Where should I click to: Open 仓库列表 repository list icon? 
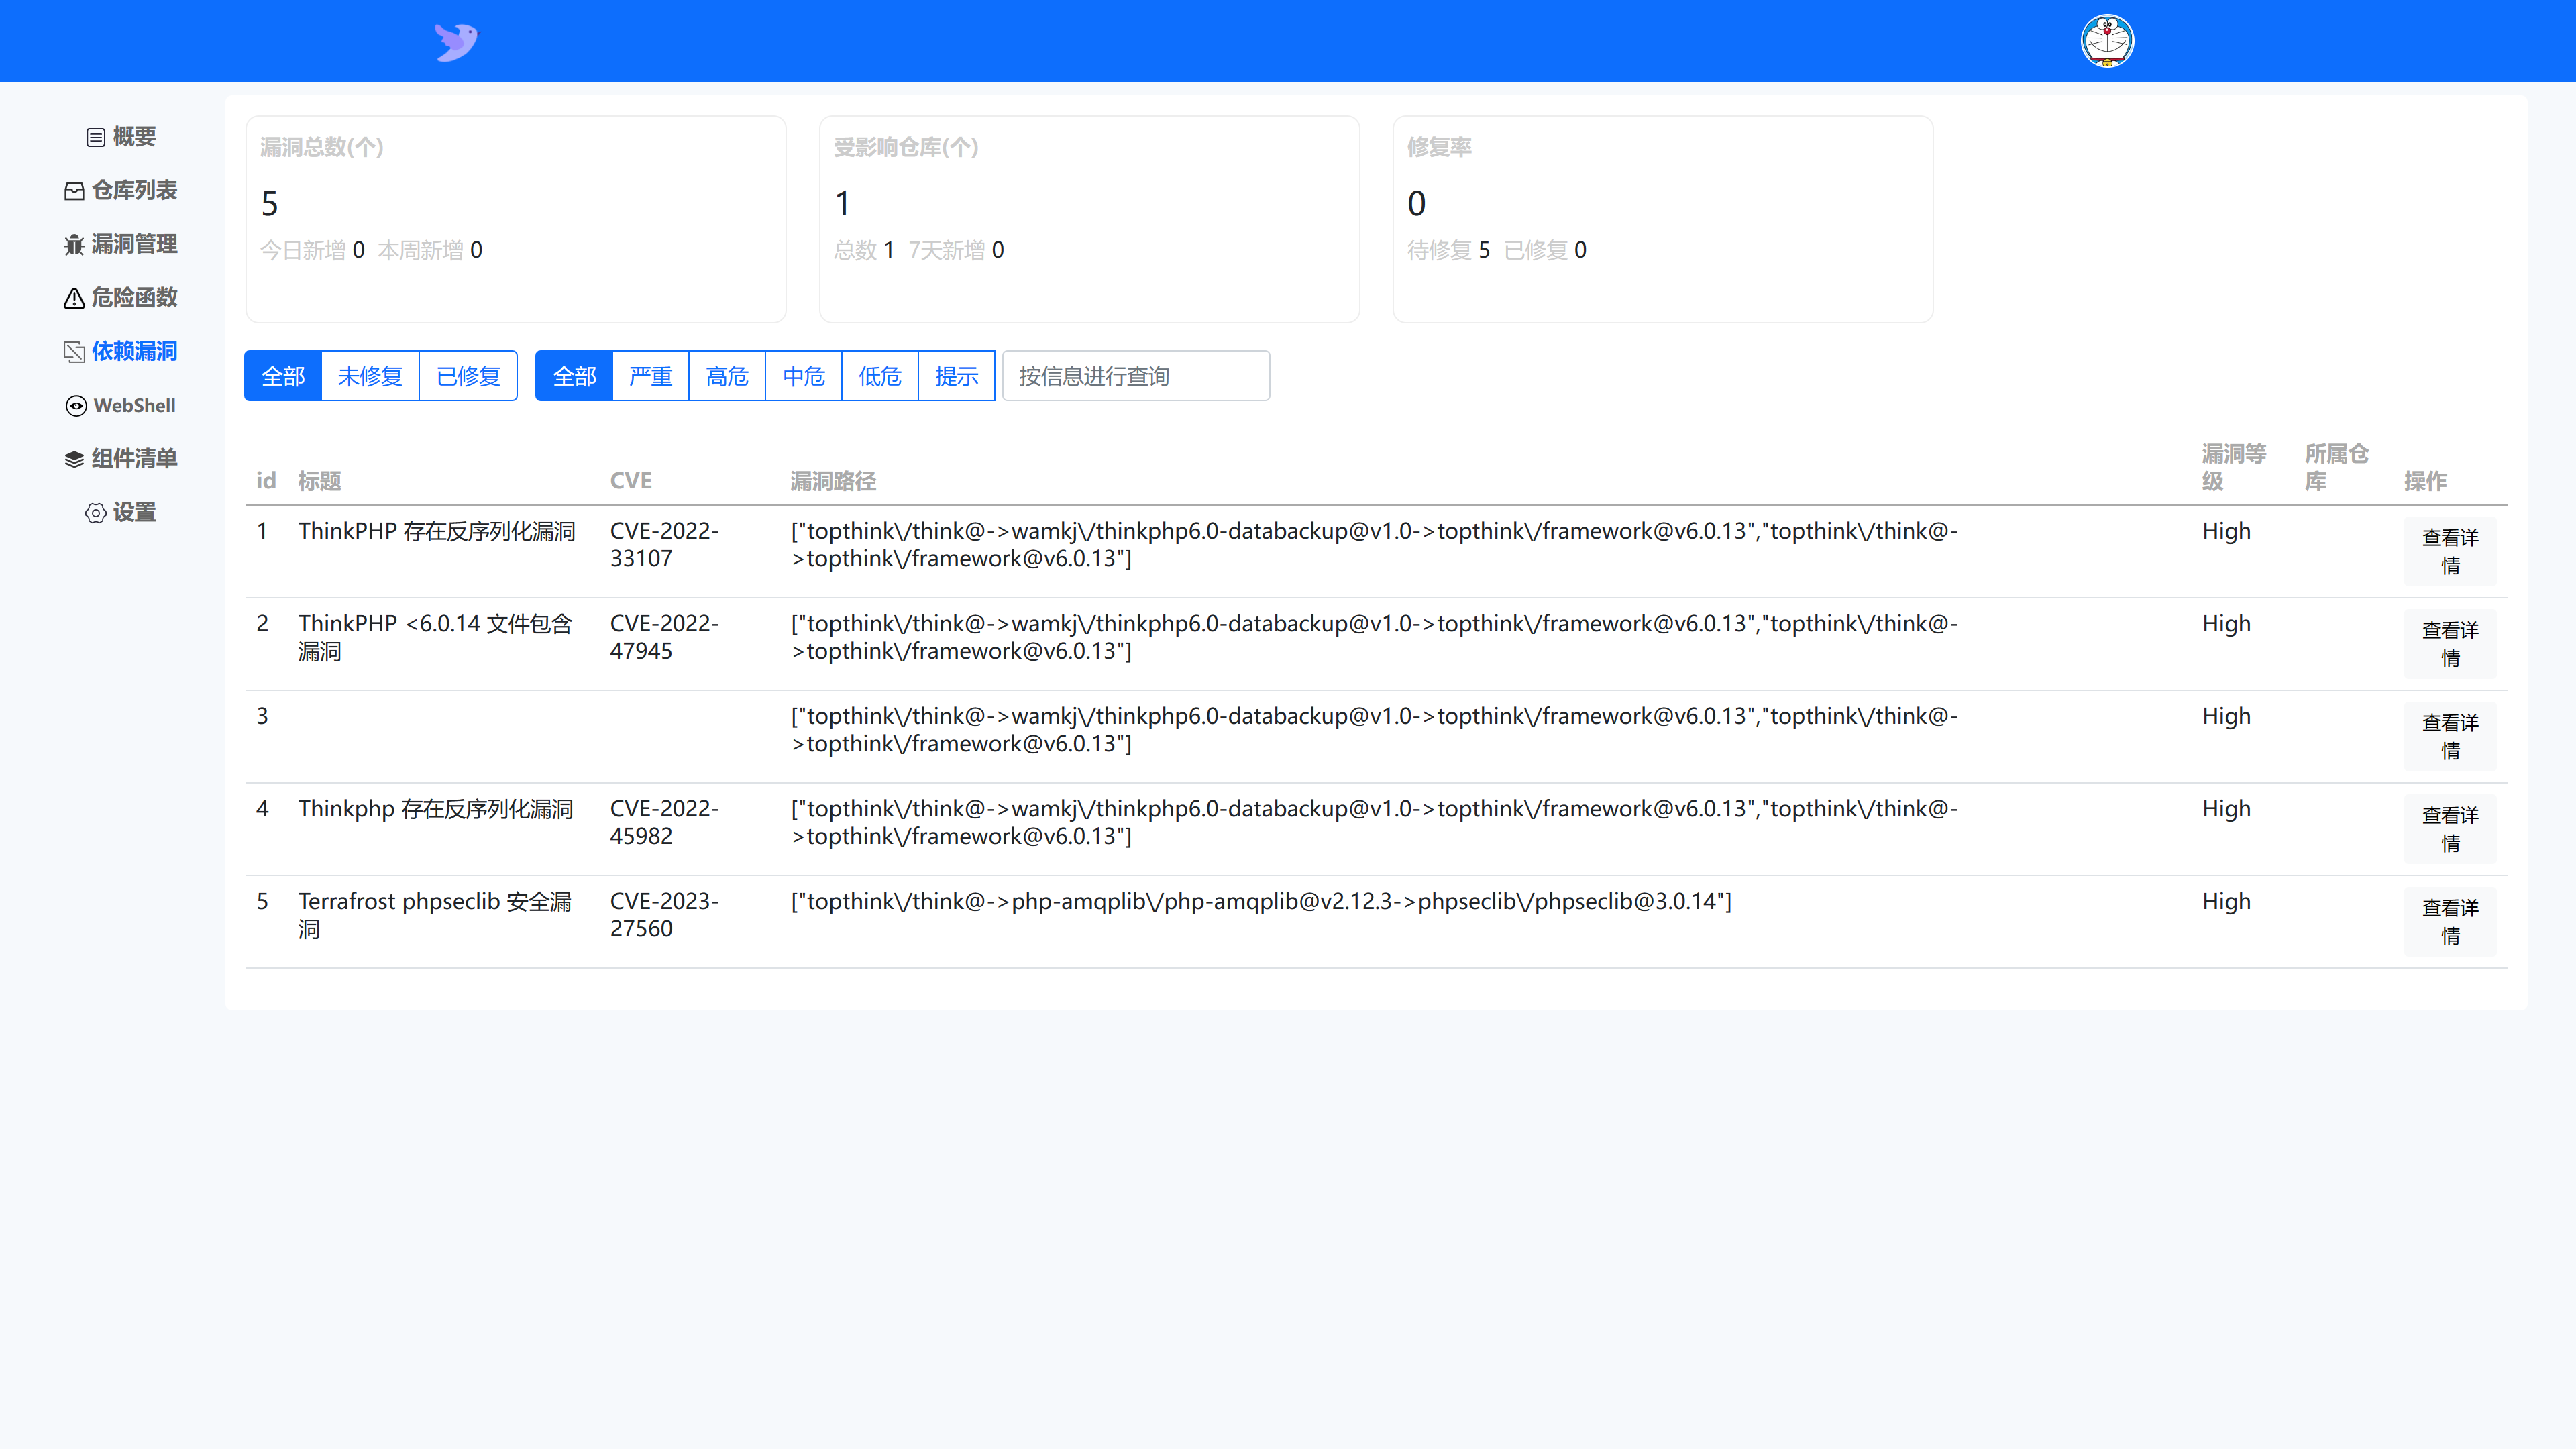(x=75, y=191)
